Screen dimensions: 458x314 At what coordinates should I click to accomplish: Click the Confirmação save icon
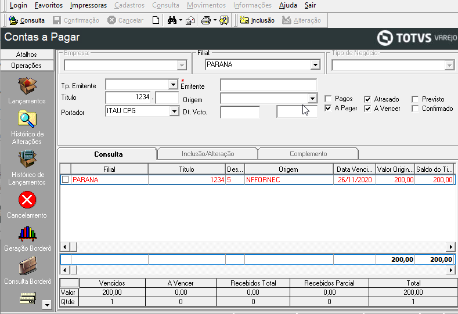(57, 20)
